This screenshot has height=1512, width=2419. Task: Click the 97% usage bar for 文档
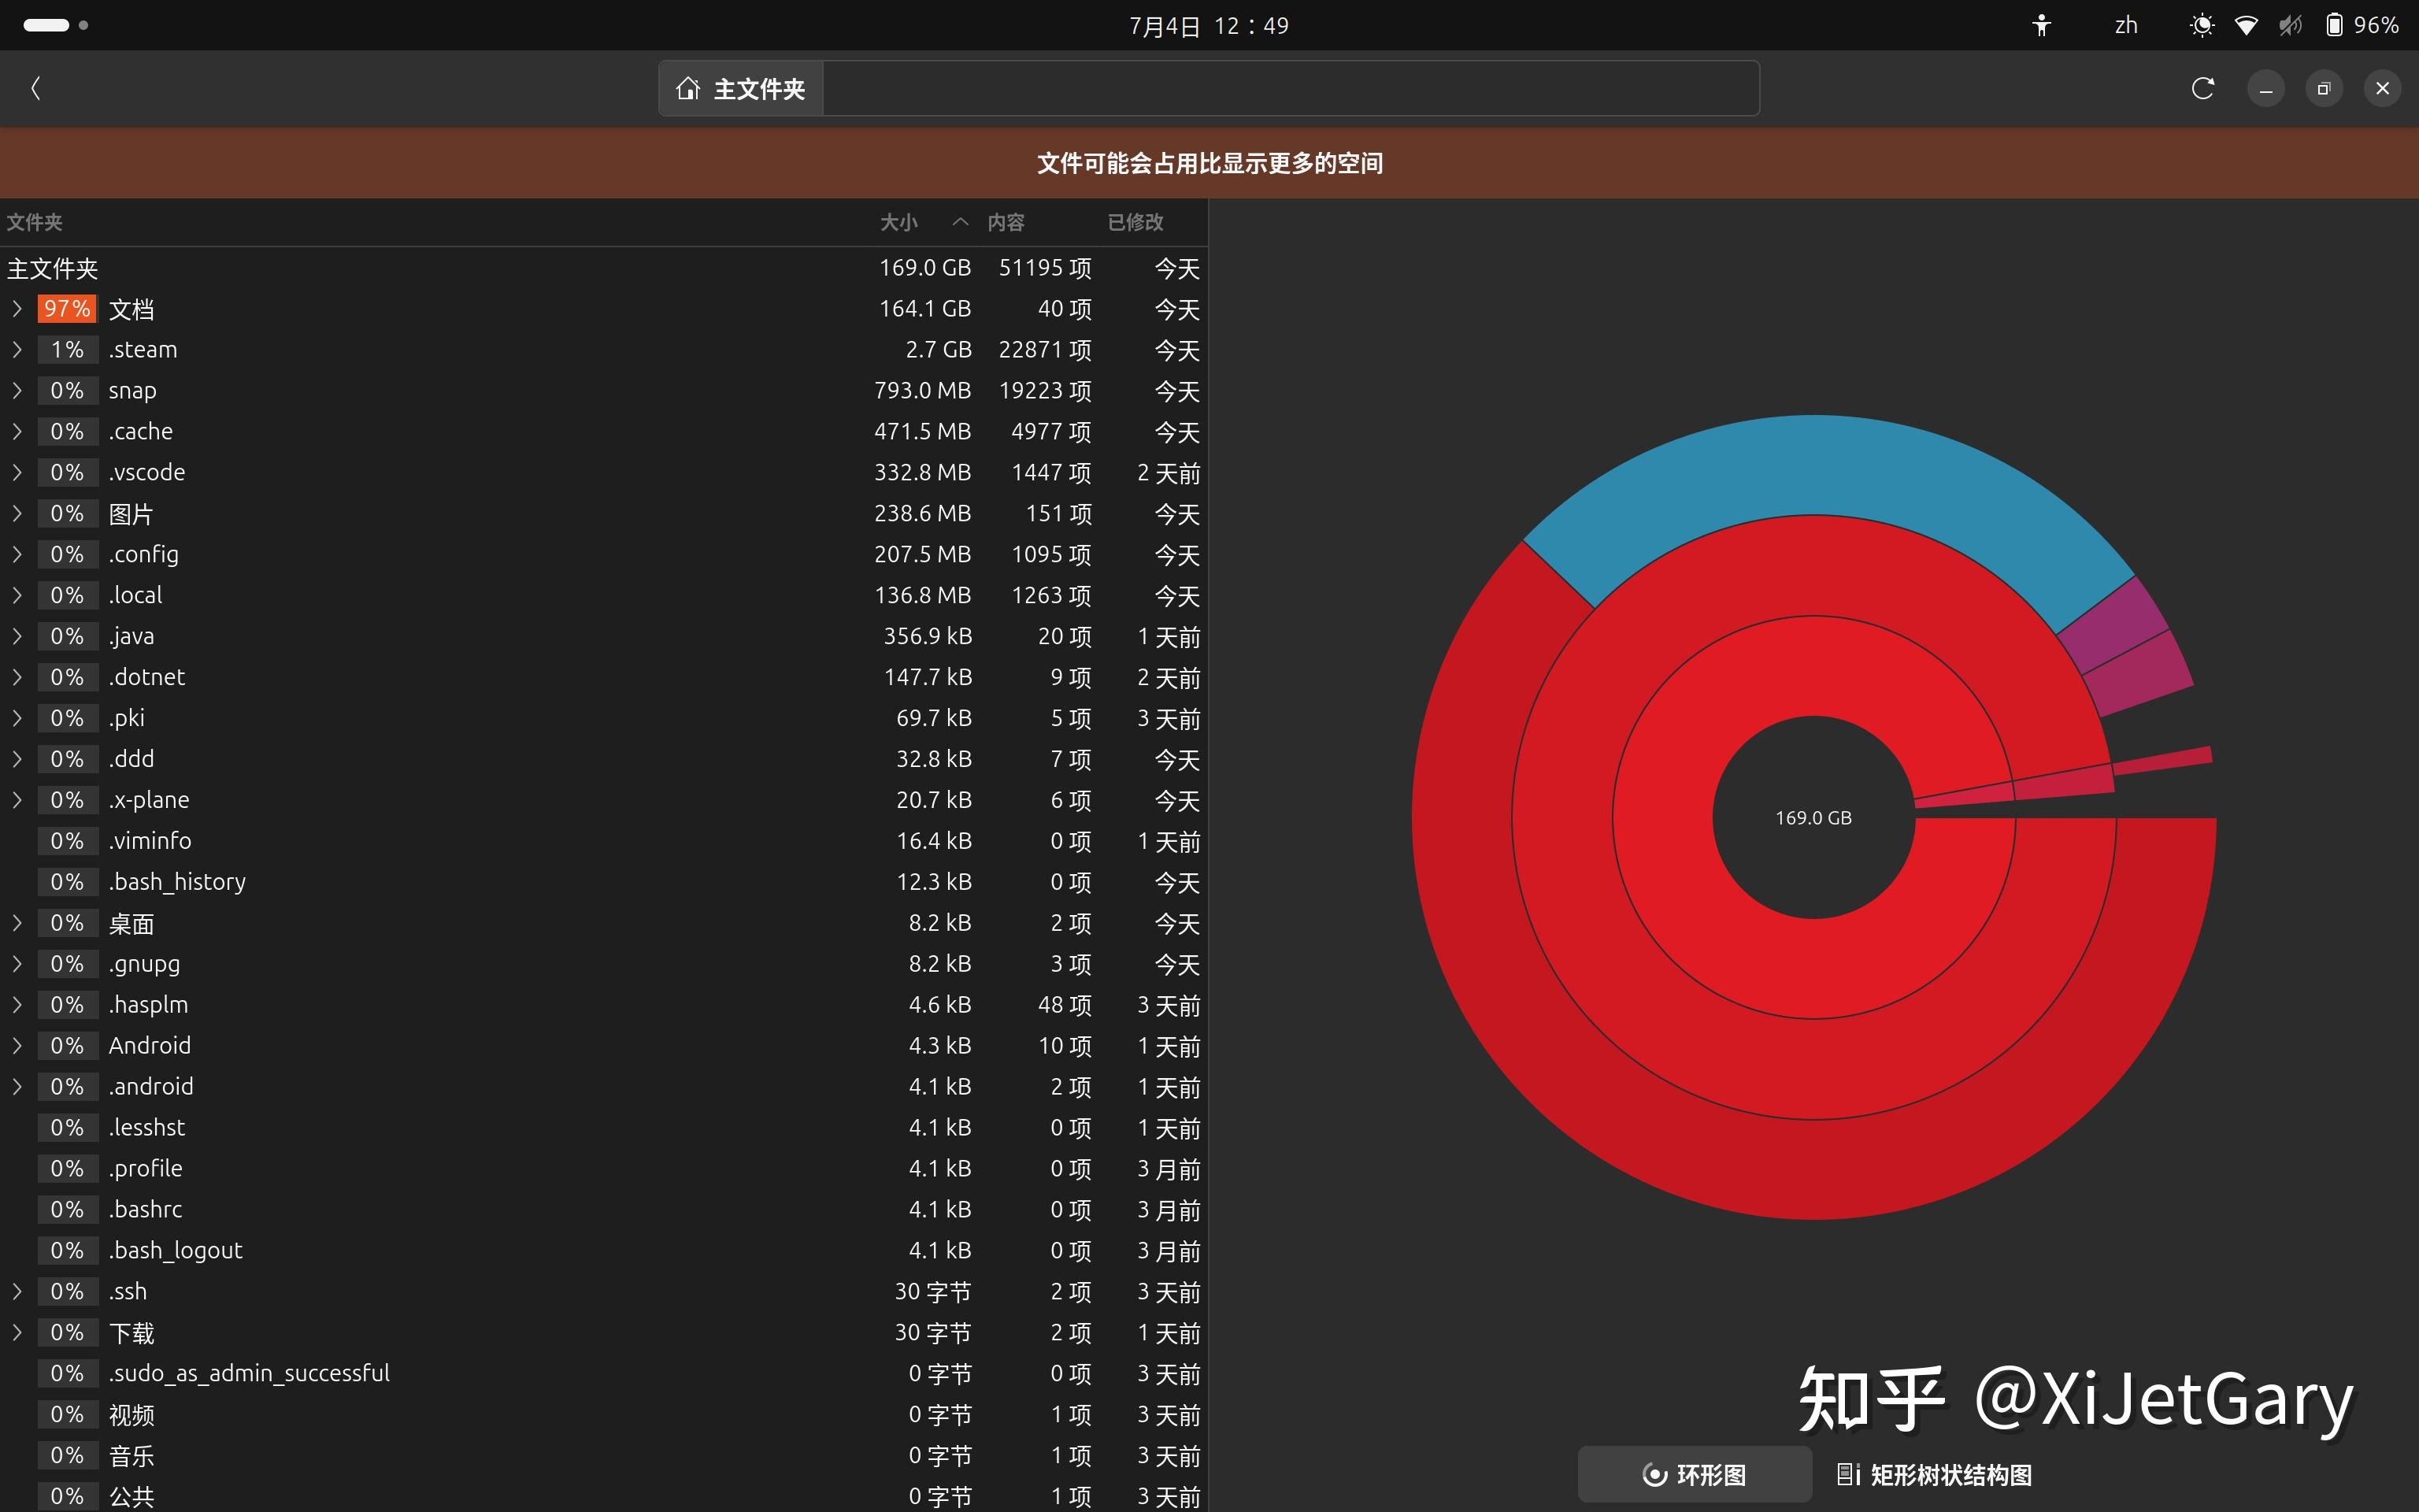click(67, 309)
